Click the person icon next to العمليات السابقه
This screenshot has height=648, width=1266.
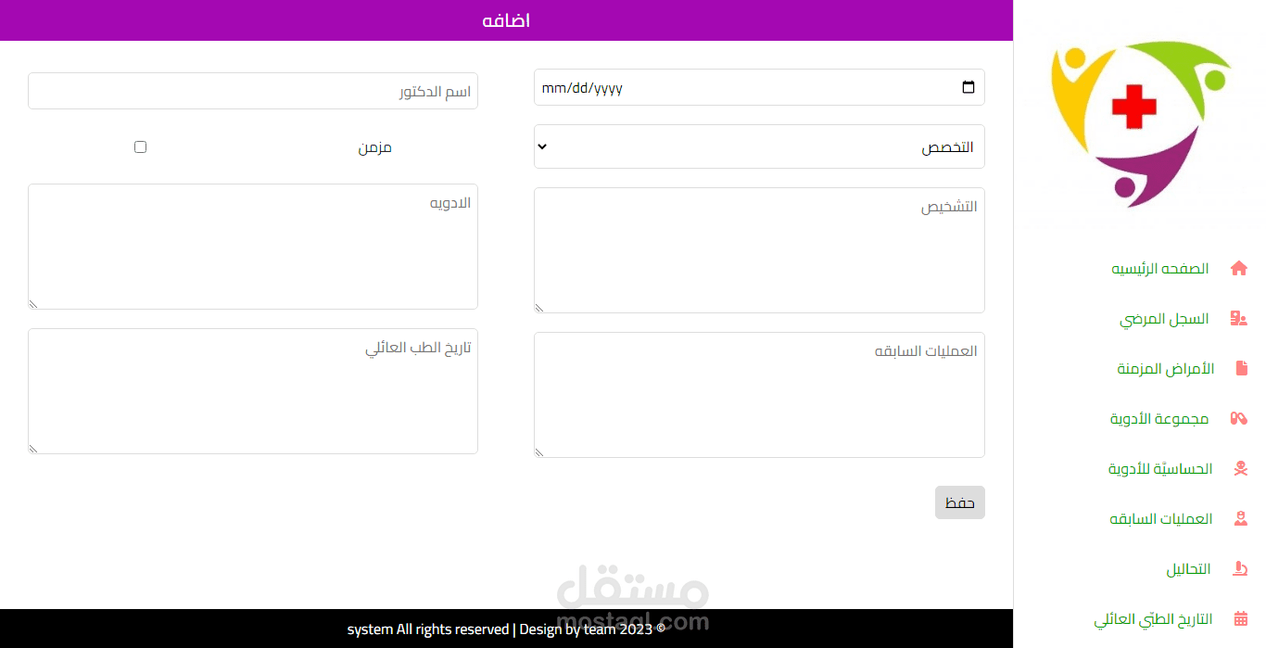click(x=1240, y=518)
